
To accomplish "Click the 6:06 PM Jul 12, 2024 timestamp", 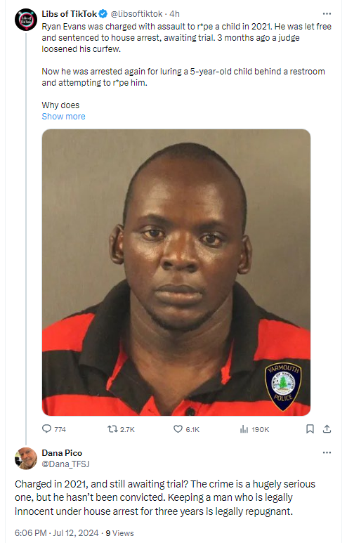I will (x=56, y=533).
